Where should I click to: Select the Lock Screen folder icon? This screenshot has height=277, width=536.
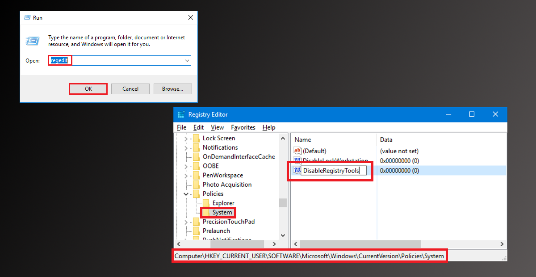[x=196, y=138]
